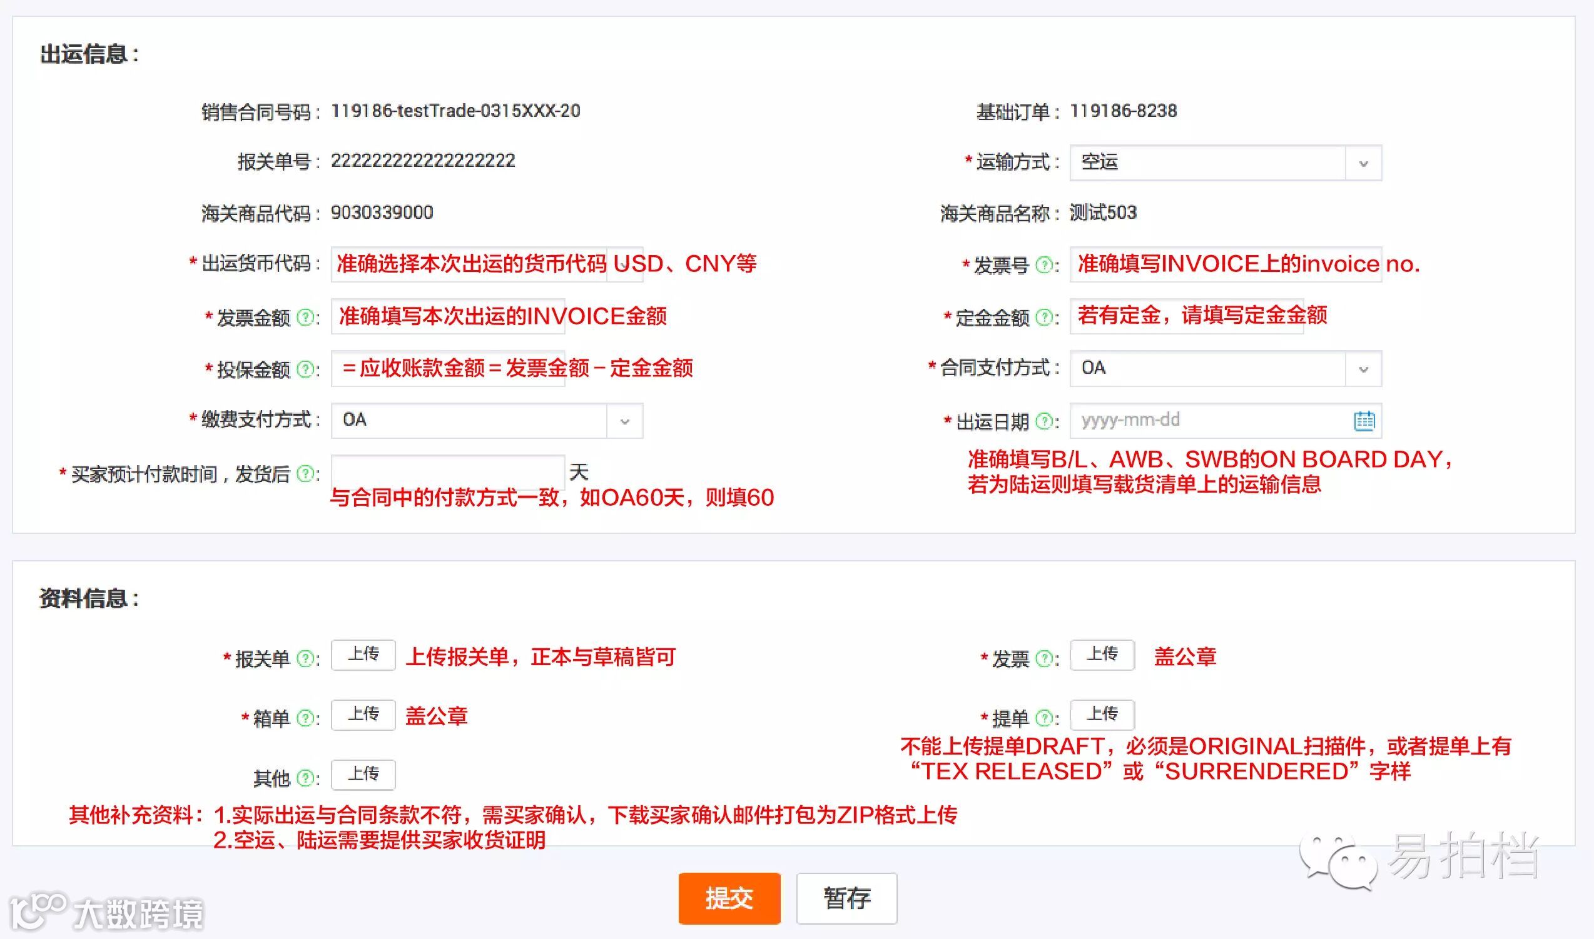Open calendar icon in 出运日期 field
The image size is (1594, 939).
1364,421
